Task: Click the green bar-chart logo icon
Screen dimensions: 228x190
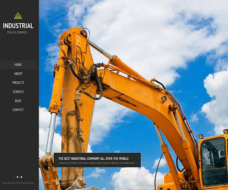Action: point(18,16)
